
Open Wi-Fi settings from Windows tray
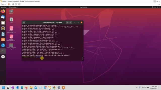pos(143,87)
